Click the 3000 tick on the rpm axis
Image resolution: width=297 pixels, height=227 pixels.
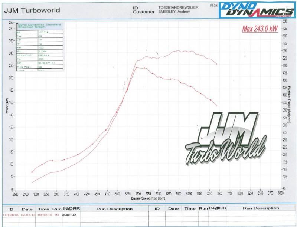(36, 194)
